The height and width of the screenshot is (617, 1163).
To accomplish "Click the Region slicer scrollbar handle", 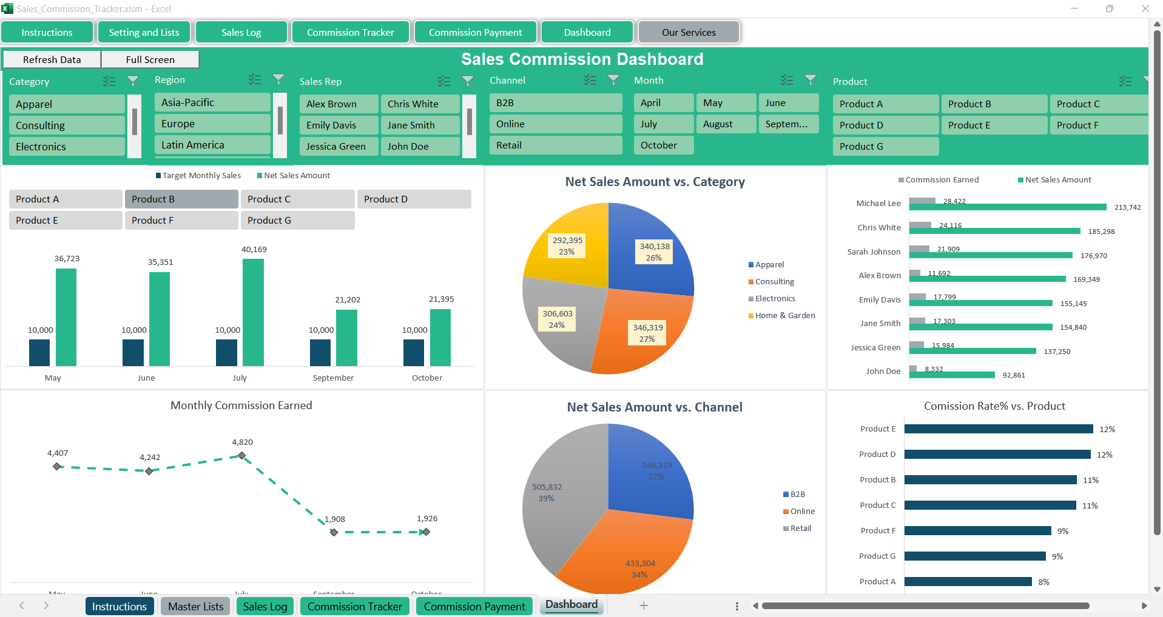I will 280,120.
